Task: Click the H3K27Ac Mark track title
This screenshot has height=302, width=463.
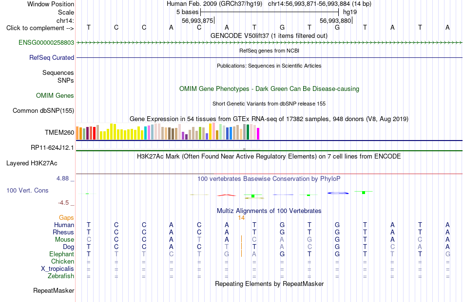Action: 269,156
